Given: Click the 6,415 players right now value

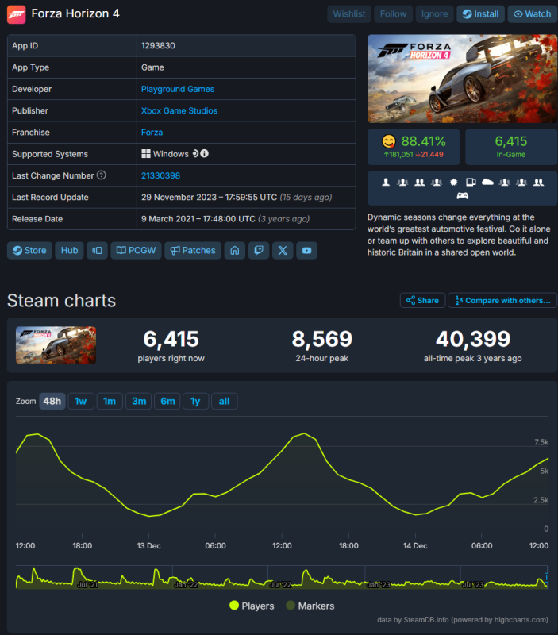Looking at the screenshot, I should pos(171,340).
